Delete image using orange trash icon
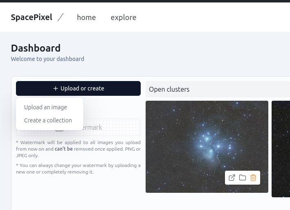 click(x=253, y=178)
